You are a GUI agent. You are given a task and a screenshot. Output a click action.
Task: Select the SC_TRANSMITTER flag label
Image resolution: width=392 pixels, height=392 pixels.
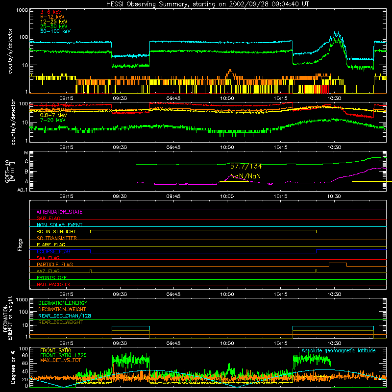point(56,238)
